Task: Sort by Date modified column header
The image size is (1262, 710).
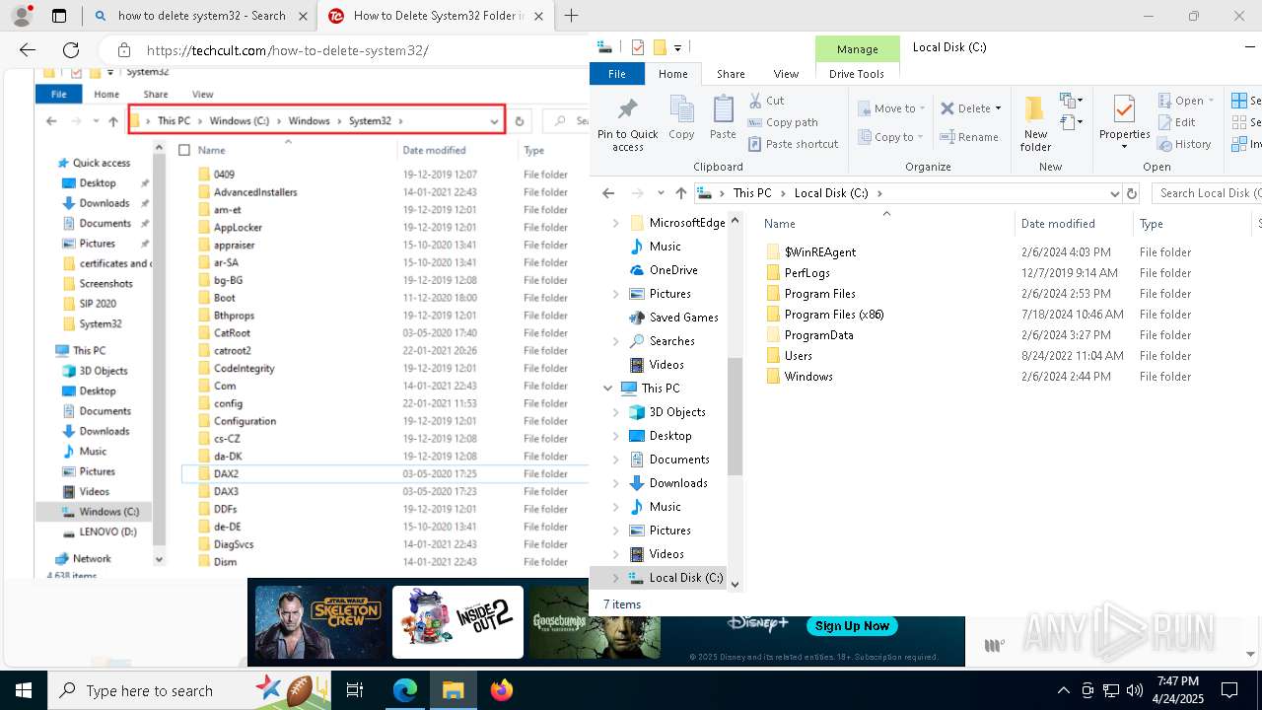Action: pyautogui.click(x=1058, y=224)
